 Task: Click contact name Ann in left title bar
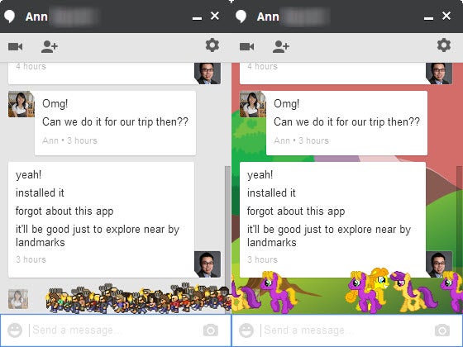pyautogui.click(x=36, y=17)
